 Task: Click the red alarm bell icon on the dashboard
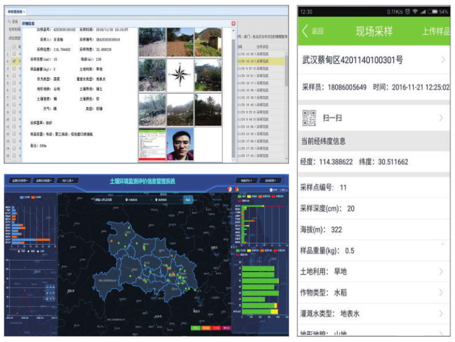click(237, 189)
